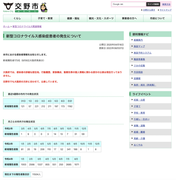
Task: Click the arrow icon beside 分野から探す
Action: pyautogui.click(x=142, y=10)
